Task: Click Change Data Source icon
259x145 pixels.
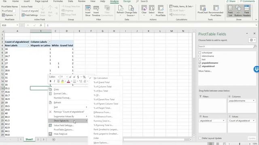Action: pos(131,11)
